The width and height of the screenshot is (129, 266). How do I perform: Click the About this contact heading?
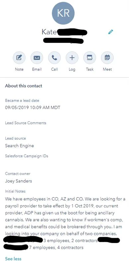pyautogui.click(x=24, y=86)
